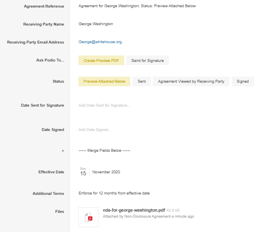Click the Sun 15 effective date box
This screenshot has width=264, height=232.
coord(83,172)
